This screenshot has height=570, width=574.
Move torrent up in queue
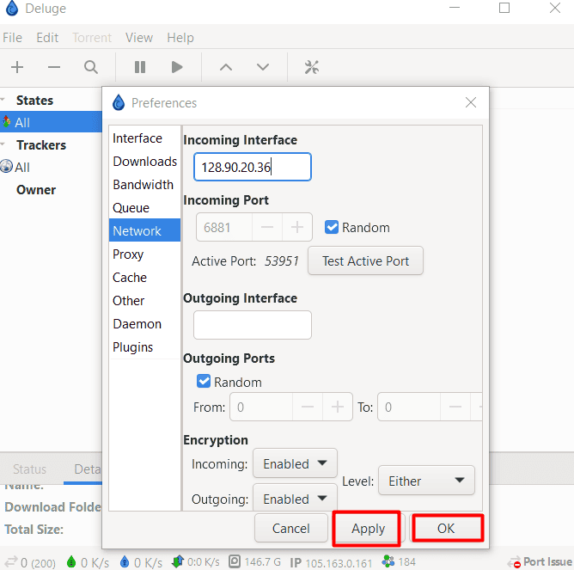coord(226,67)
